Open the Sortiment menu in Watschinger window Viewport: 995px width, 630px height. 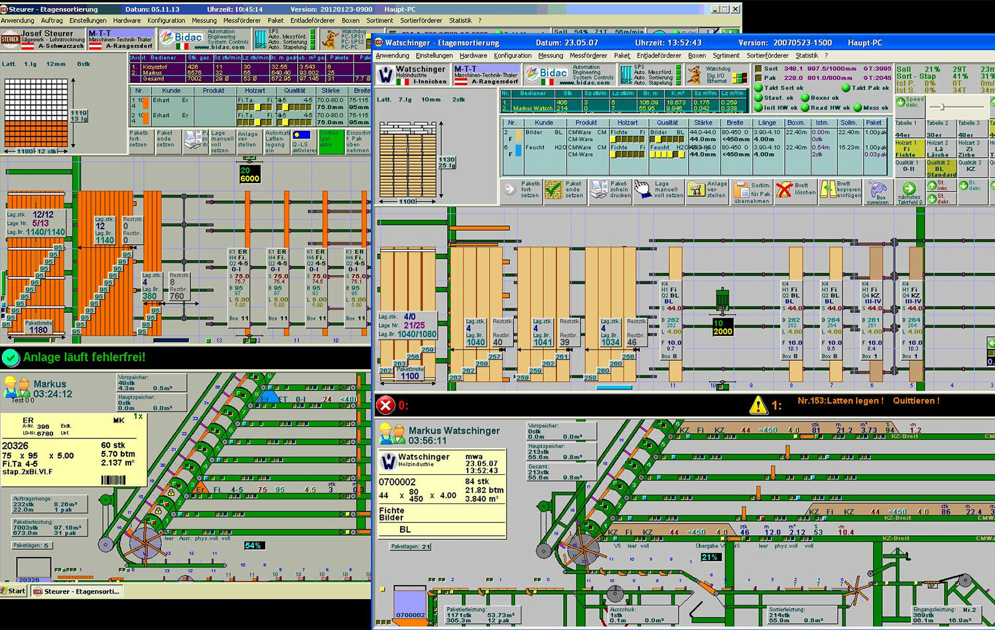[726, 56]
